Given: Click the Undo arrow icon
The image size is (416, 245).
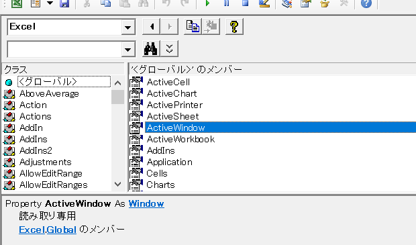Looking at the screenshot, I should pos(166,3).
